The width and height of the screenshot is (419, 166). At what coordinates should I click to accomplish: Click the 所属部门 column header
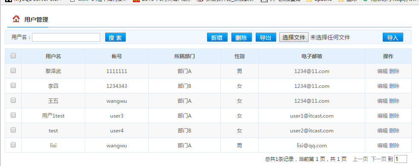click(x=185, y=56)
